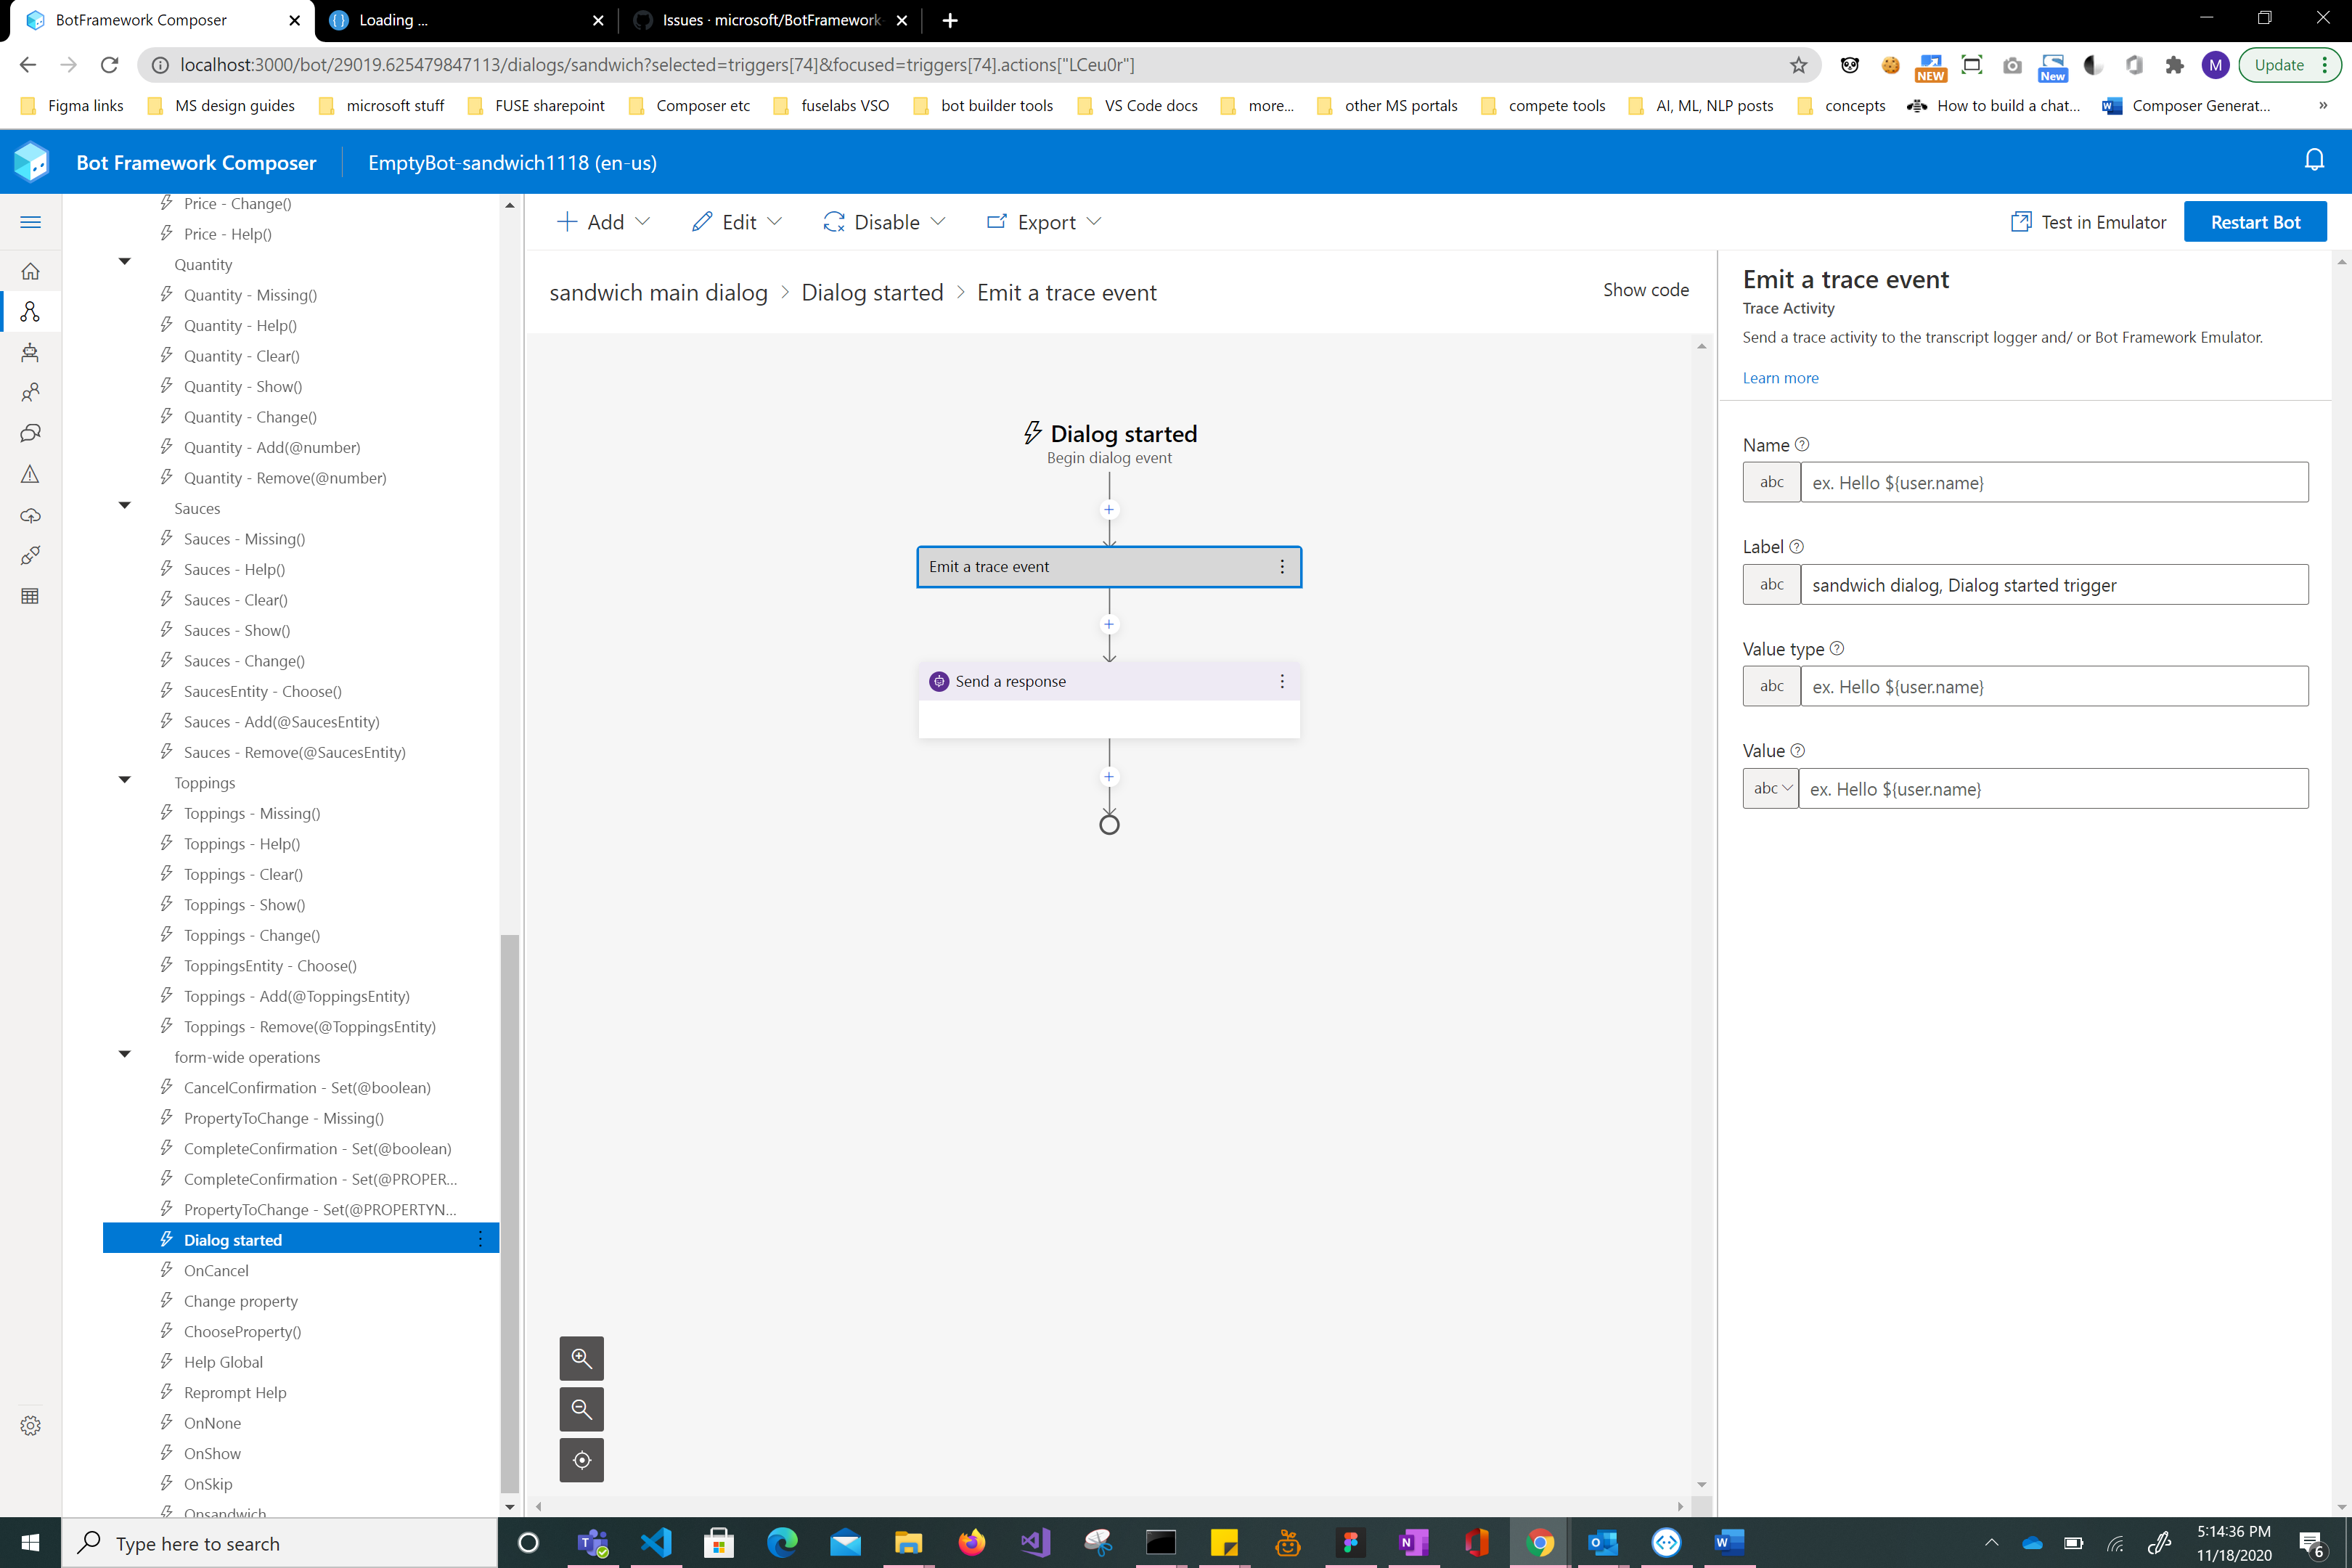
Task: Open Skills via the plug icon
Action: tap(31, 556)
